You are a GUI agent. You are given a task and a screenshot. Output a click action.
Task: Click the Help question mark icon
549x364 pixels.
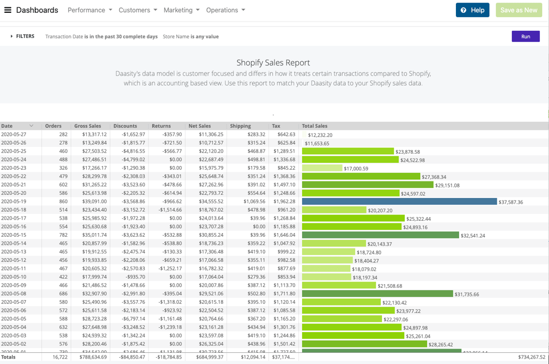point(463,10)
